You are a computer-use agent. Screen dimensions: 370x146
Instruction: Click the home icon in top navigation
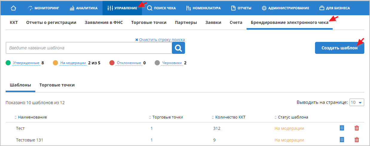(x=13, y=8)
